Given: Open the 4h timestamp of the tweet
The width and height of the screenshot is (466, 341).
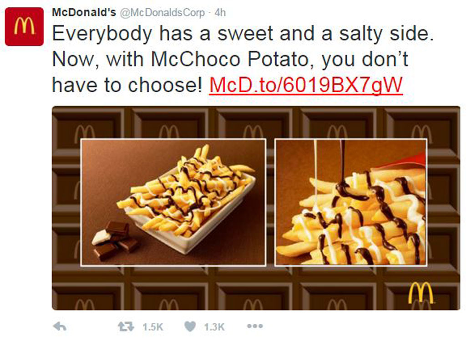Looking at the screenshot, I should [220, 13].
